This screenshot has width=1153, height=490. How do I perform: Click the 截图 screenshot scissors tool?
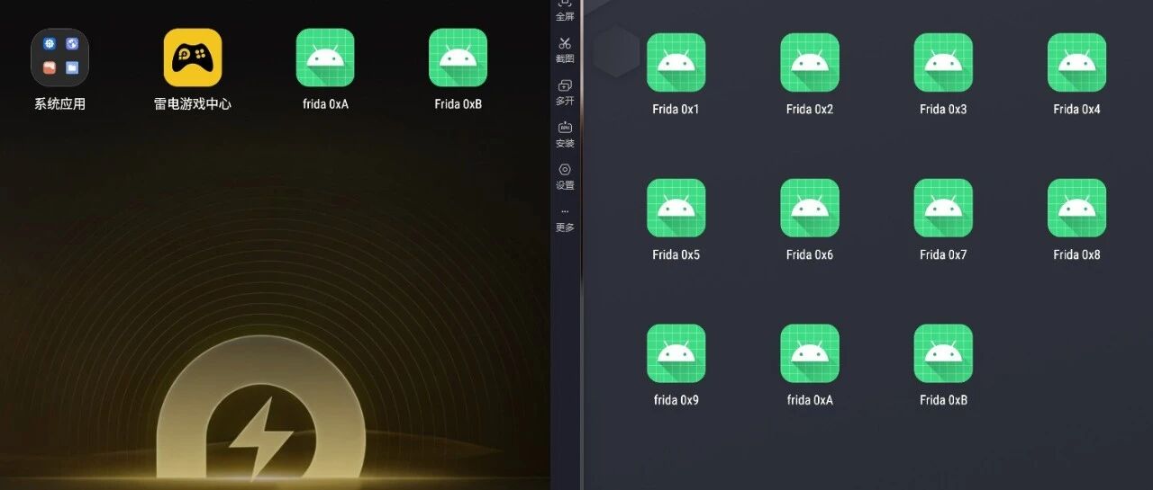(x=565, y=49)
